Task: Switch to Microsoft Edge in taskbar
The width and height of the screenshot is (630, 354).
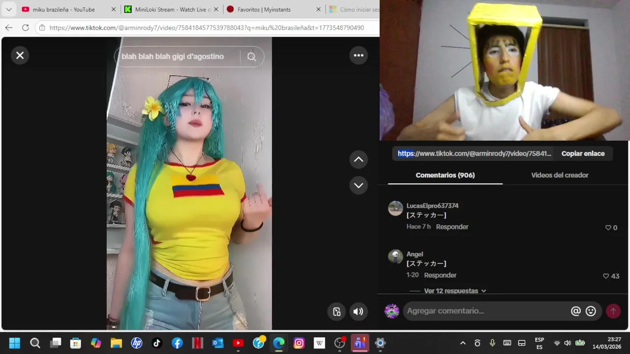Action: (279, 343)
